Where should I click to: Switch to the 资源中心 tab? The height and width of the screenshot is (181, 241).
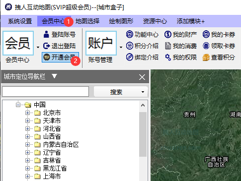pyautogui.click(x=155, y=21)
